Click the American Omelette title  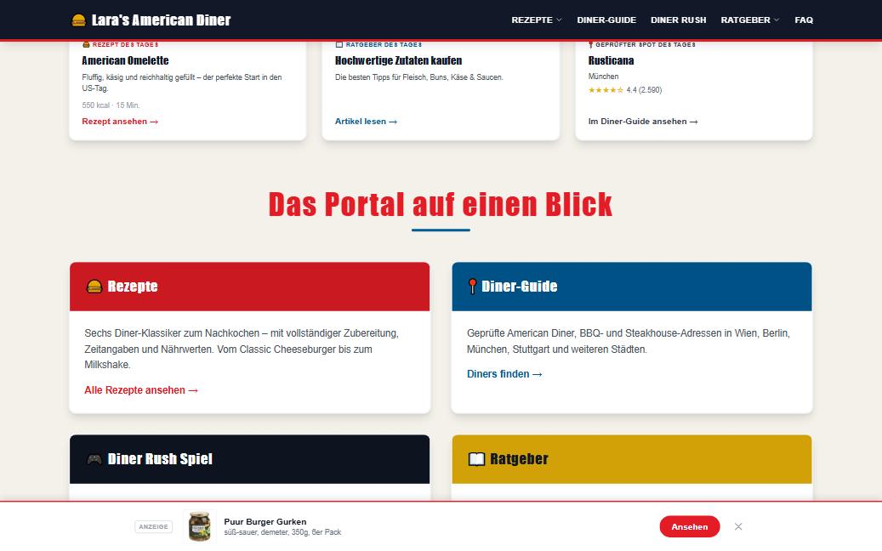[x=125, y=60]
